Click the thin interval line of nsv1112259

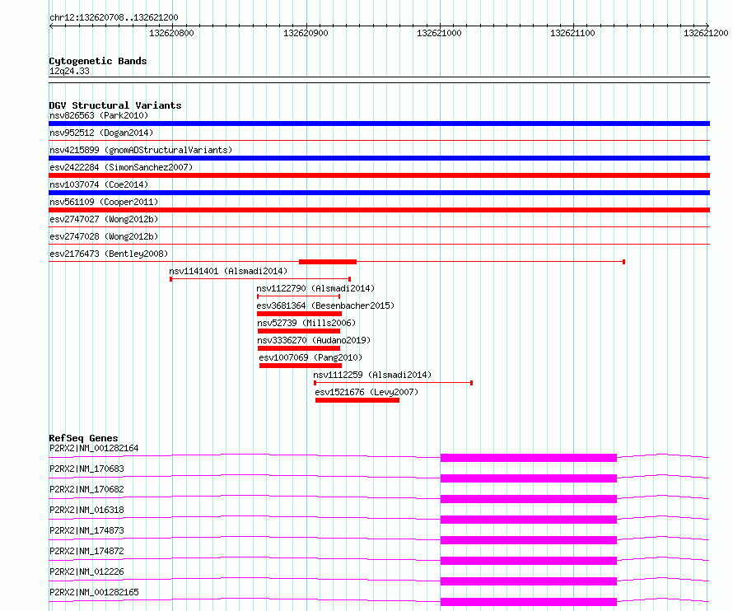point(393,383)
